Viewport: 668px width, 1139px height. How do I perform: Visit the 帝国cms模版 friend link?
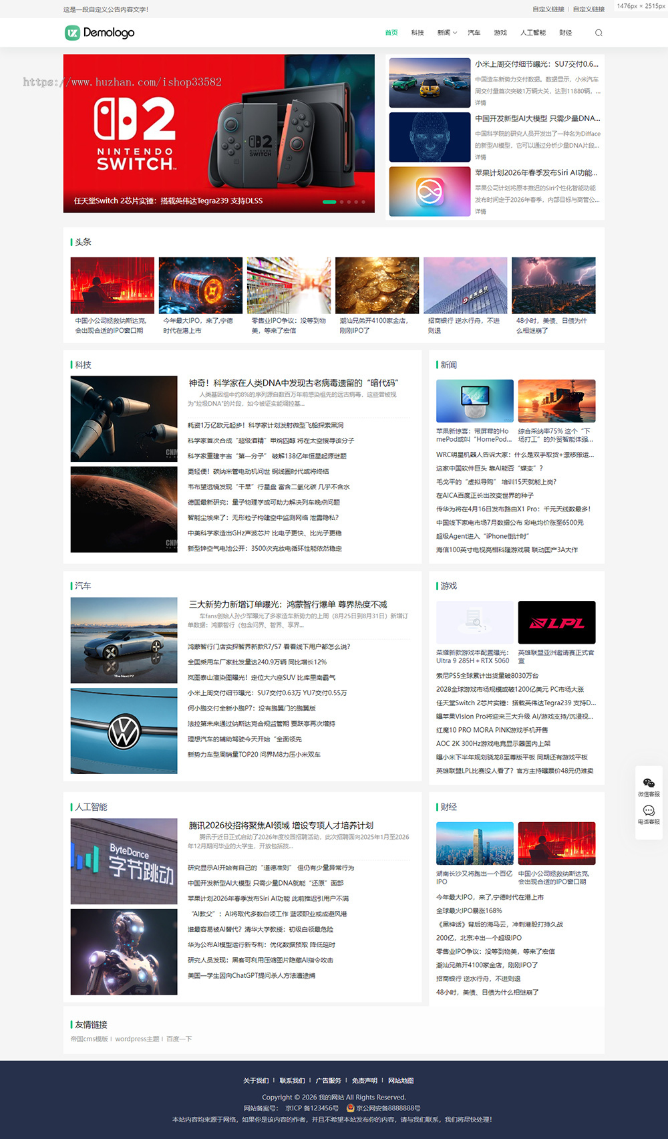click(89, 1039)
